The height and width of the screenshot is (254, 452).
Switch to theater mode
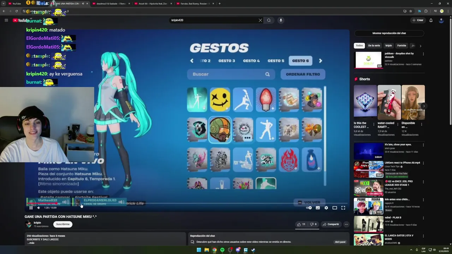coord(335,208)
